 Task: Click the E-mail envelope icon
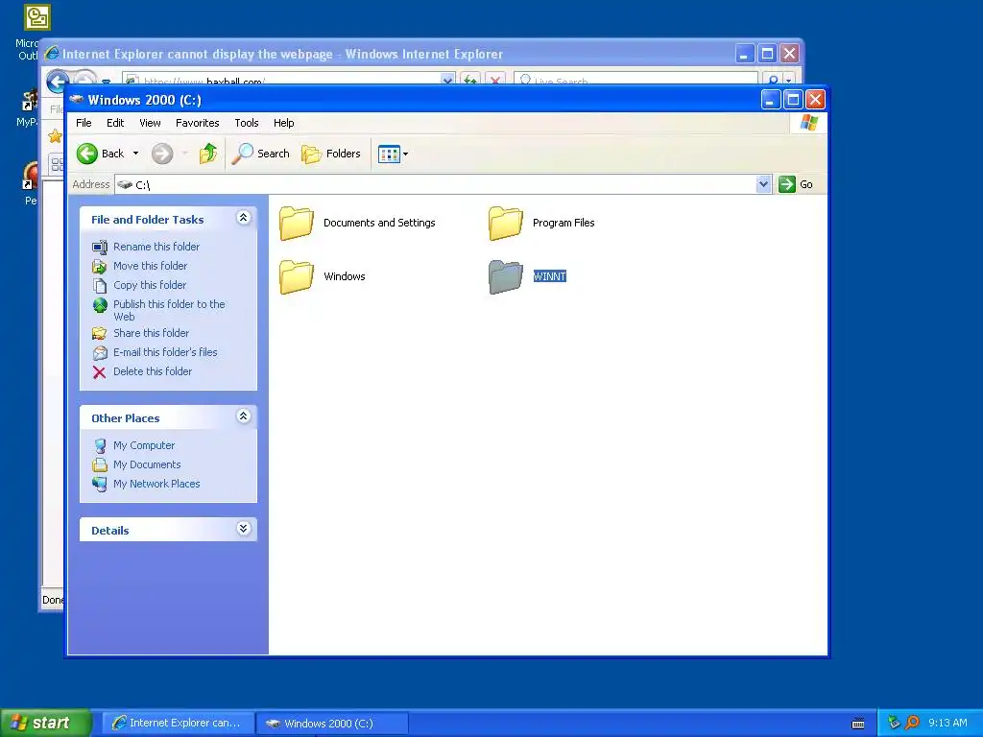click(x=100, y=353)
